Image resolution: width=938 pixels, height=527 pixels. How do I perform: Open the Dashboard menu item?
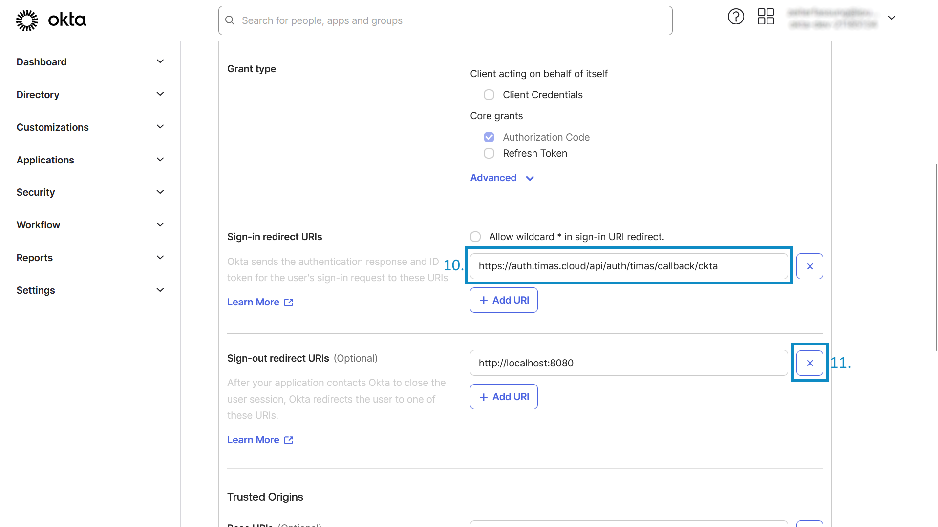click(x=42, y=62)
